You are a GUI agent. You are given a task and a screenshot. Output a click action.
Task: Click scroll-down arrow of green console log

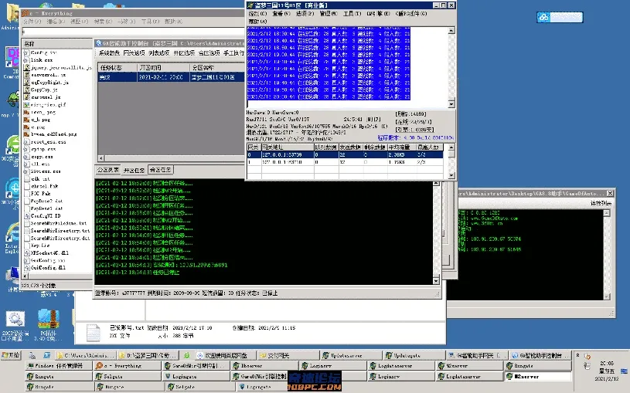pyautogui.click(x=436, y=281)
